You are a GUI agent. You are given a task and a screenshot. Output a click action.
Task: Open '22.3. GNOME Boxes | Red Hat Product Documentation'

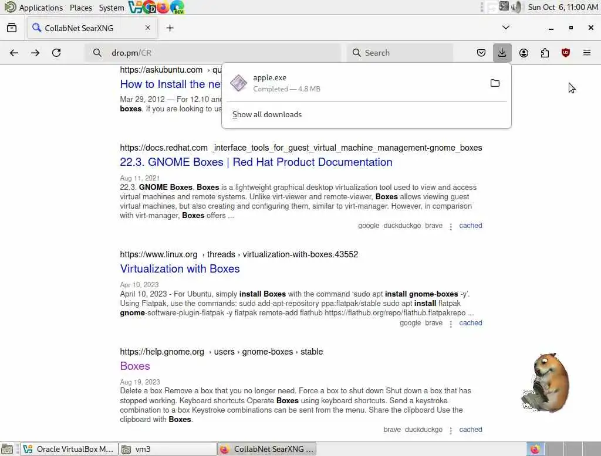point(256,162)
